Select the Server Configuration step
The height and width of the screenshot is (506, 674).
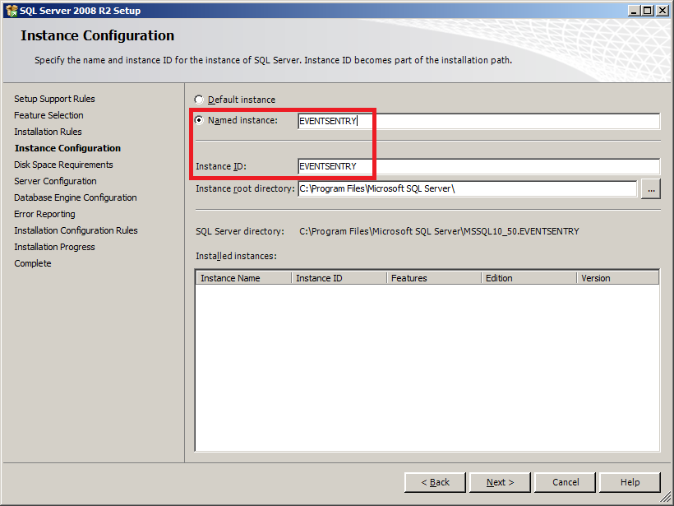click(x=55, y=181)
